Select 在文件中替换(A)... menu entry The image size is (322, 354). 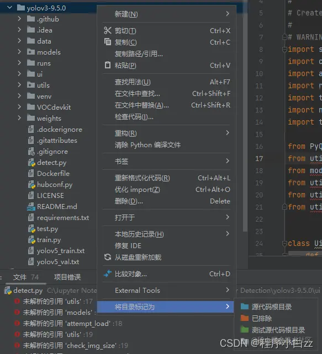tap(166, 105)
